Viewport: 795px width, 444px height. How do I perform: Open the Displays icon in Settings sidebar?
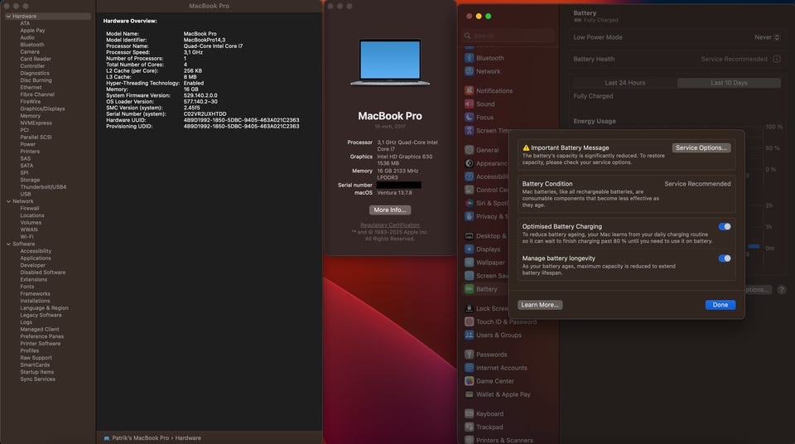coord(469,249)
